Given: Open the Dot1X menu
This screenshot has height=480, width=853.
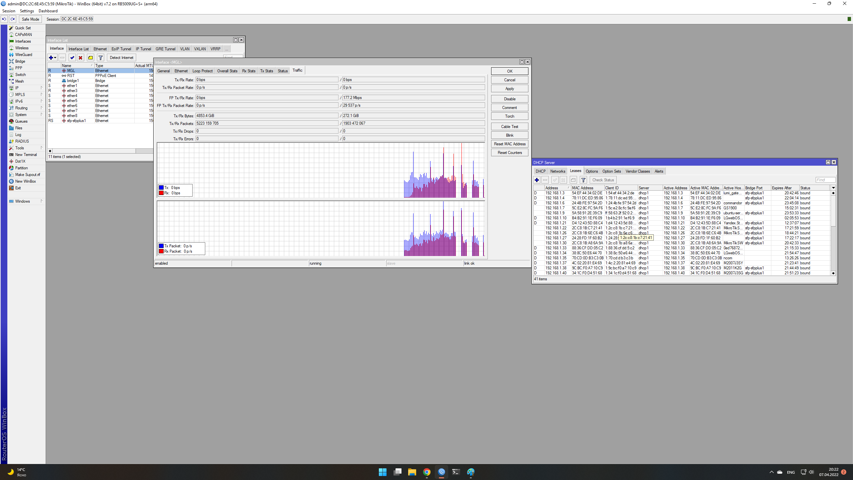Looking at the screenshot, I should point(20,161).
